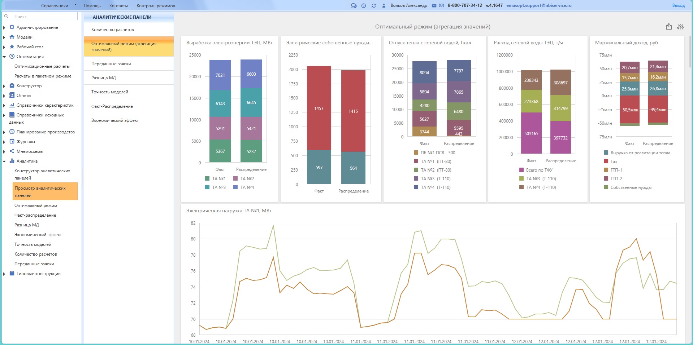Image resolution: width=693 pixels, height=345 pixels.
Task: Click the chat messages icon in top bar
Action: point(354,5)
